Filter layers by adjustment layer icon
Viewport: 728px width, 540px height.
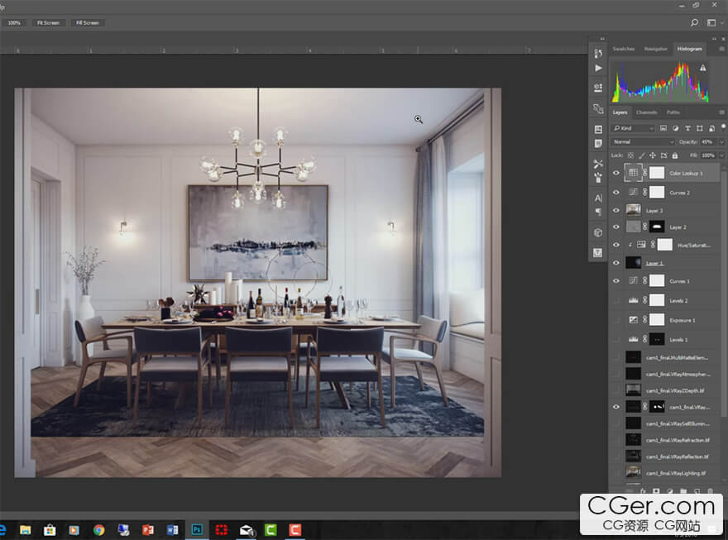[676, 128]
